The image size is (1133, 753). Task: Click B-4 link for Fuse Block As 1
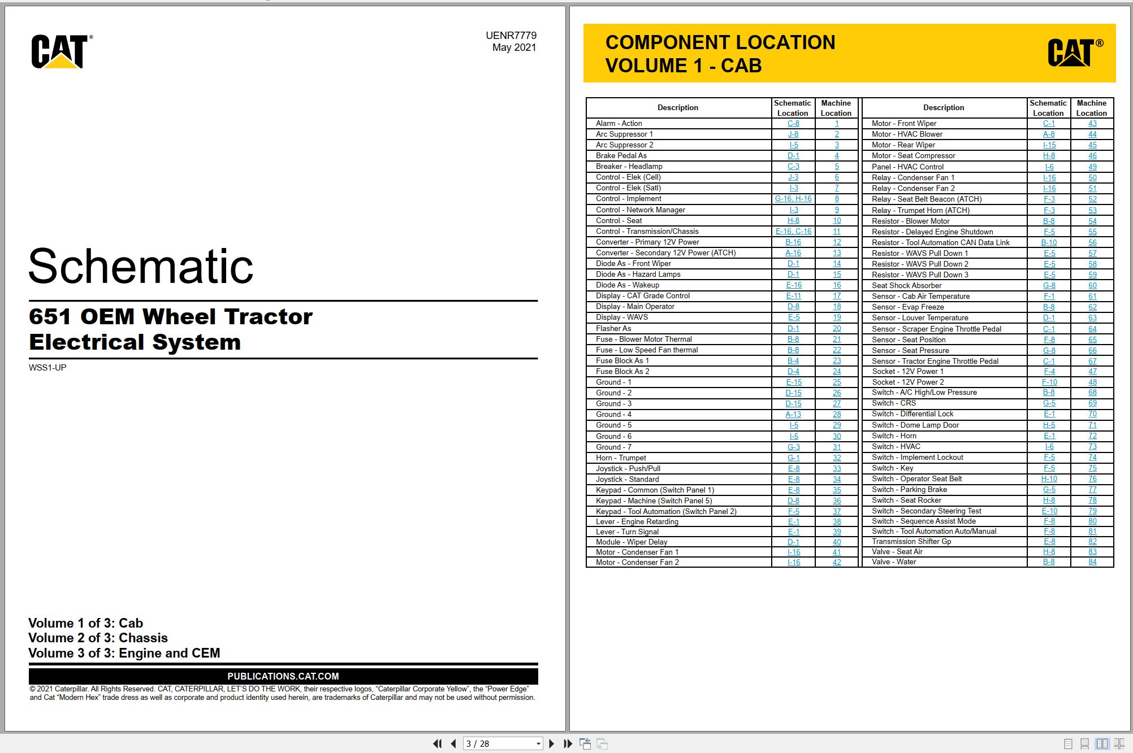793,360
